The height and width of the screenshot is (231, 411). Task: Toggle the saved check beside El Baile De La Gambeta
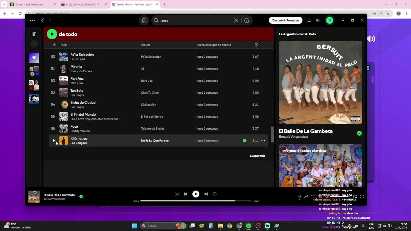click(x=359, y=133)
